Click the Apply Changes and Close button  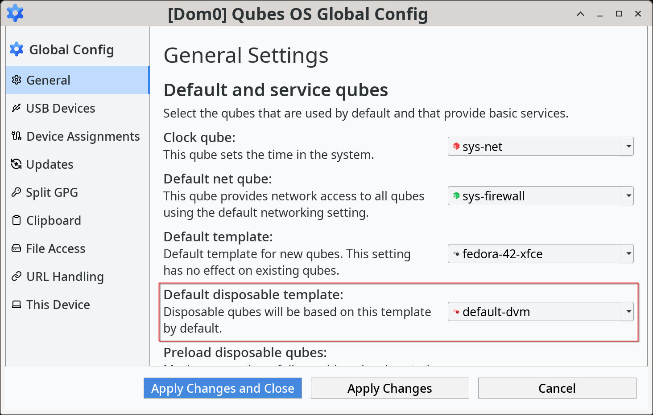pyautogui.click(x=223, y=388)
